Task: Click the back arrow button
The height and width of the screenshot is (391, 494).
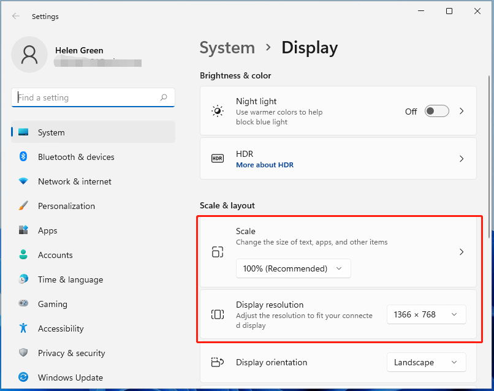Action: tap(16, 17)
